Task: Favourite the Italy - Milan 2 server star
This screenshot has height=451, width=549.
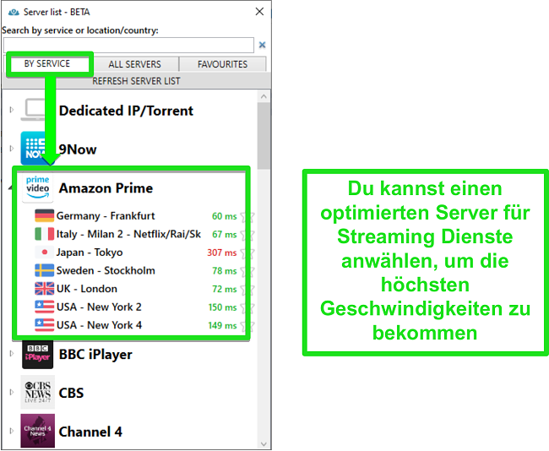Action: pos(247,235)
